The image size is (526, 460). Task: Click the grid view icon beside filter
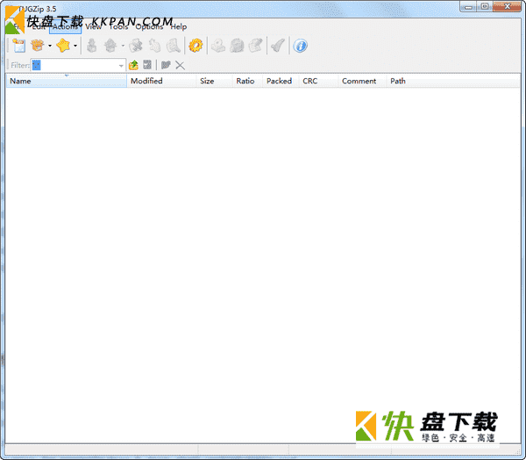click(147, 65)
